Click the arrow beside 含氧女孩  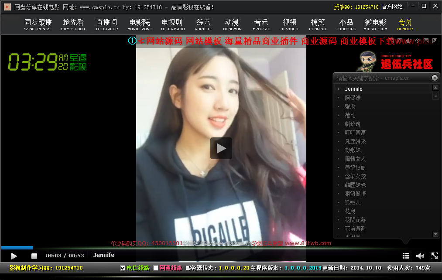coord(339,176)
